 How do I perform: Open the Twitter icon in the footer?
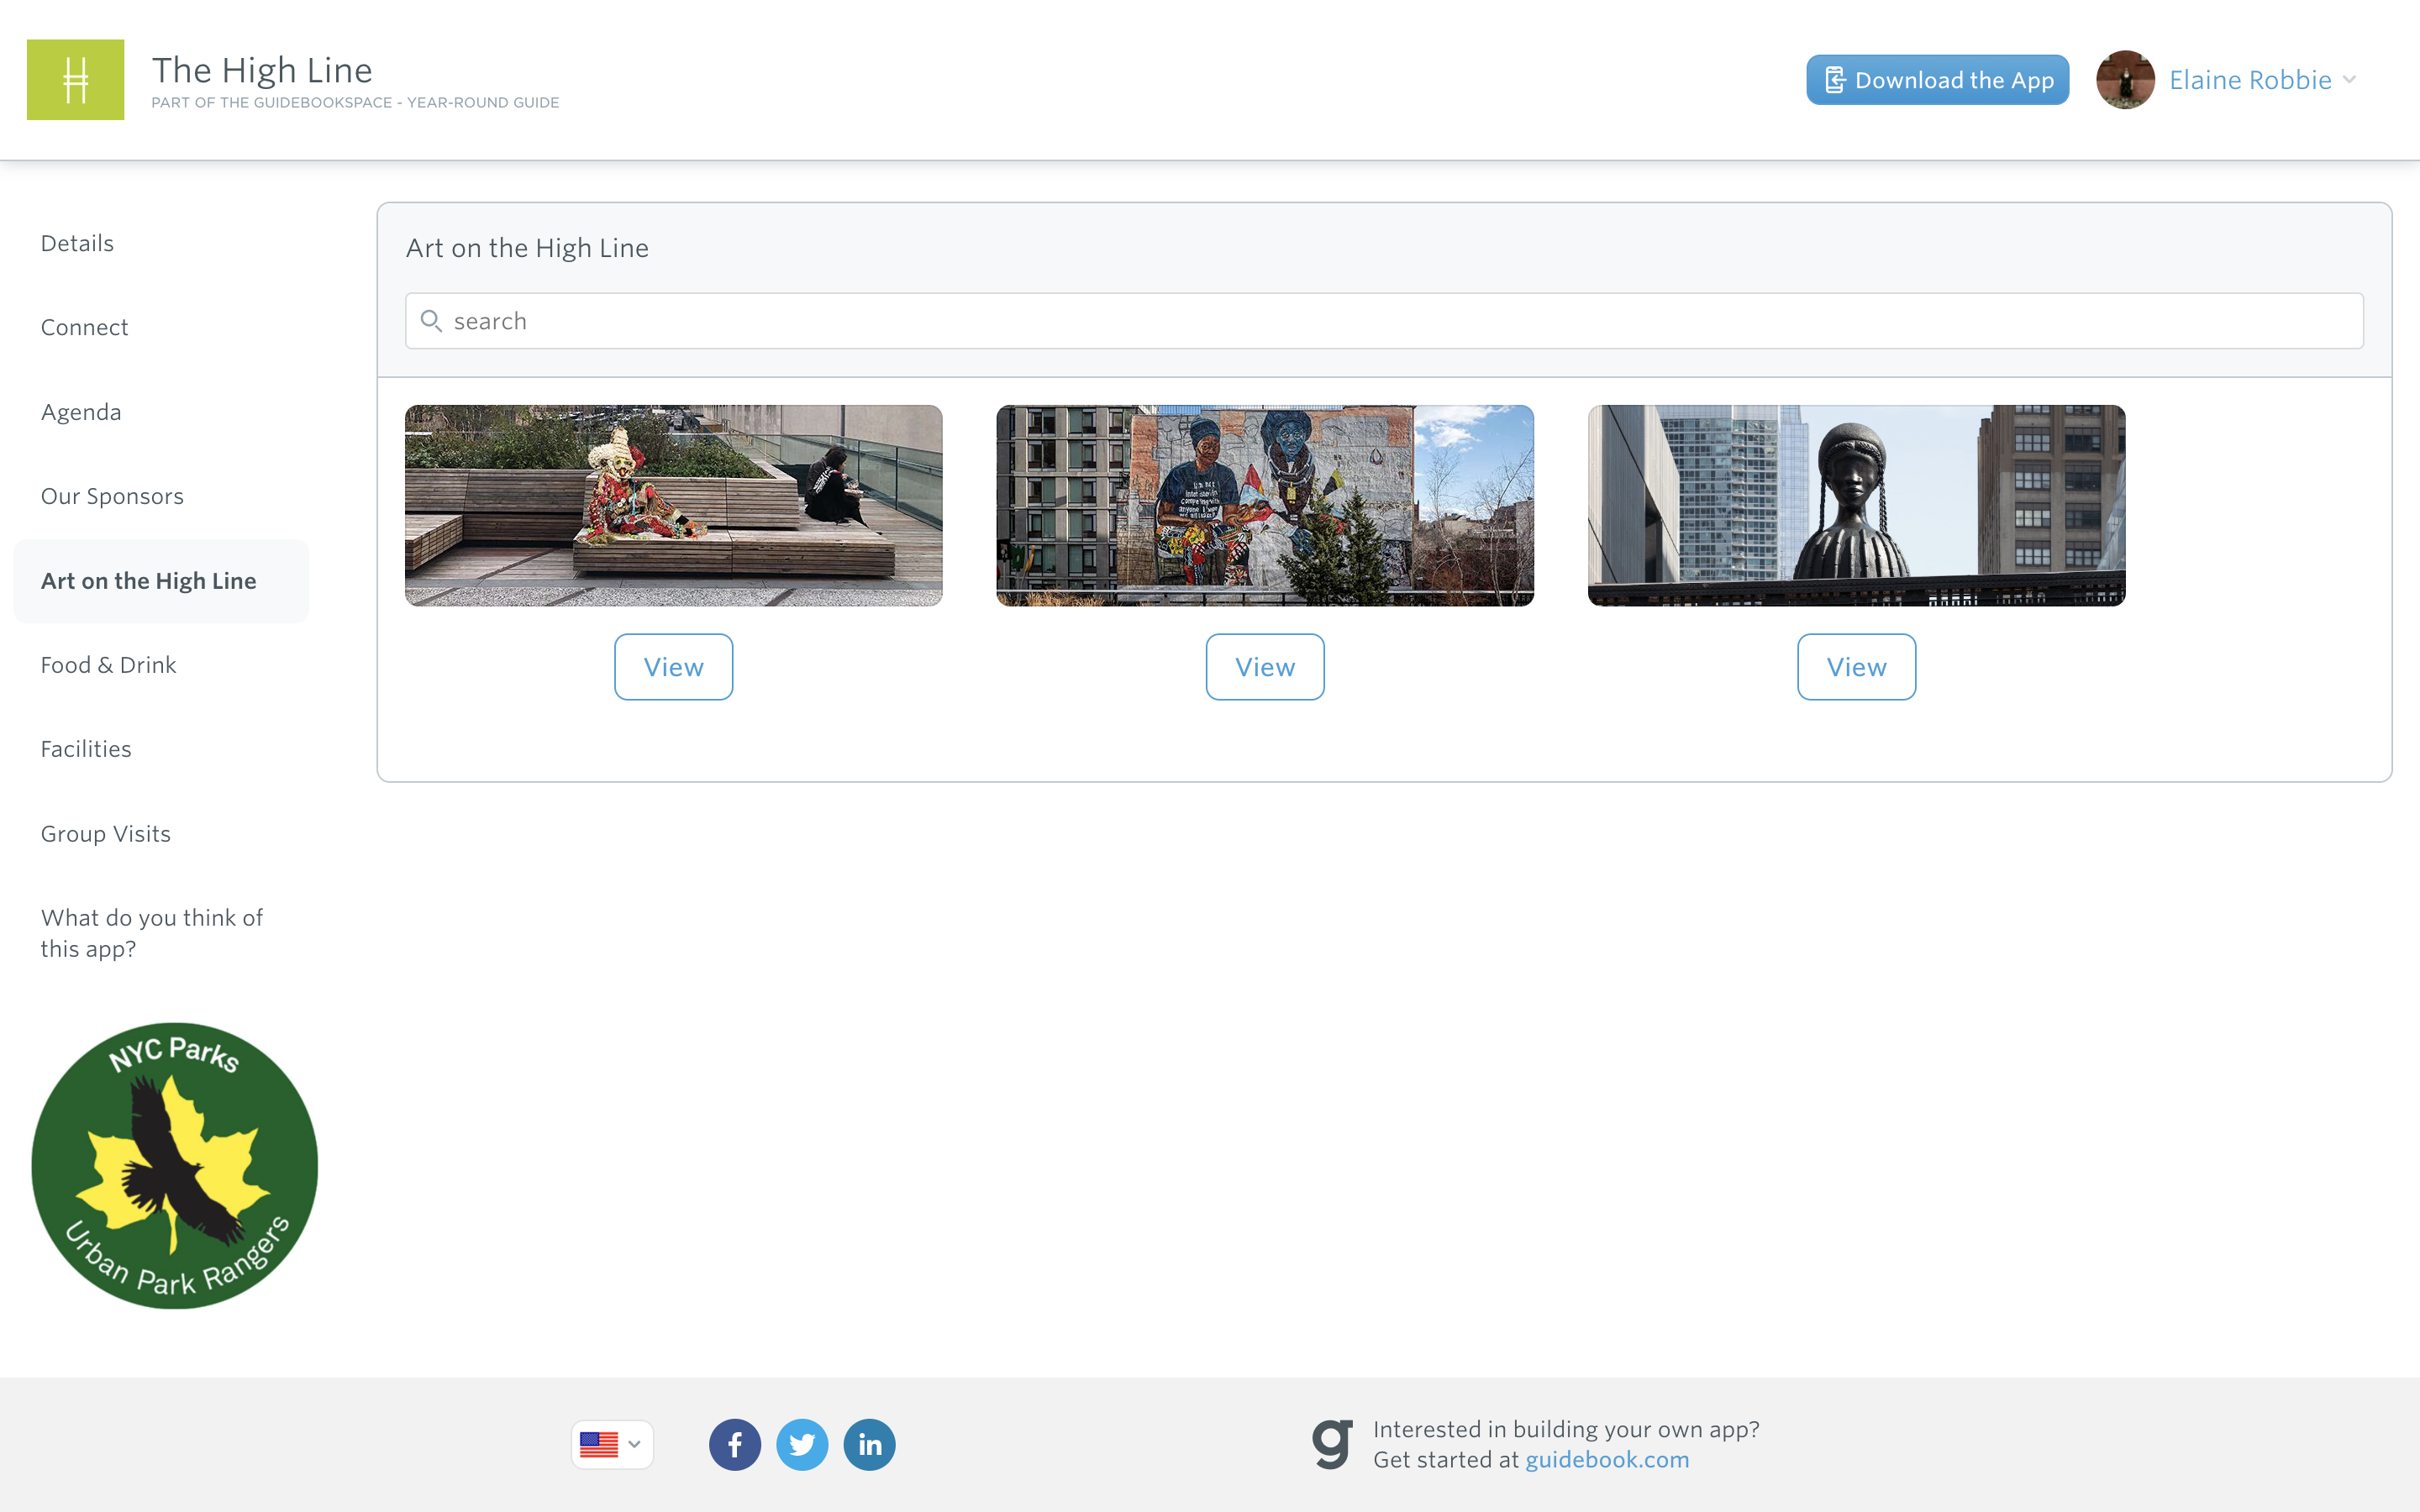pos(802,1444)
